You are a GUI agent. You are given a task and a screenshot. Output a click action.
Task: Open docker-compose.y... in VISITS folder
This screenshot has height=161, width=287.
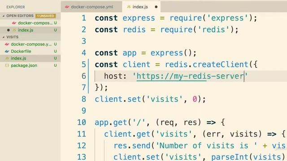[31, 44]
